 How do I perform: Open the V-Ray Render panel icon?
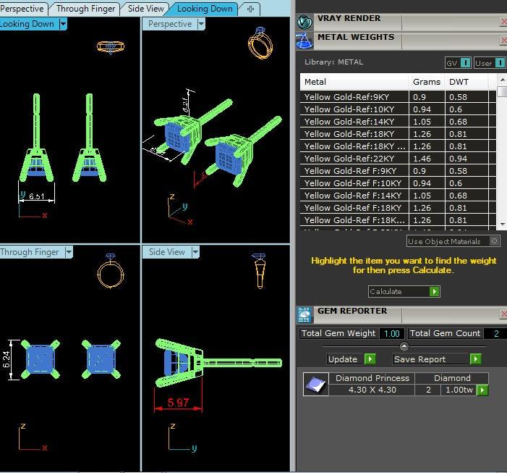pyautogui.click(x=304, y=22)
